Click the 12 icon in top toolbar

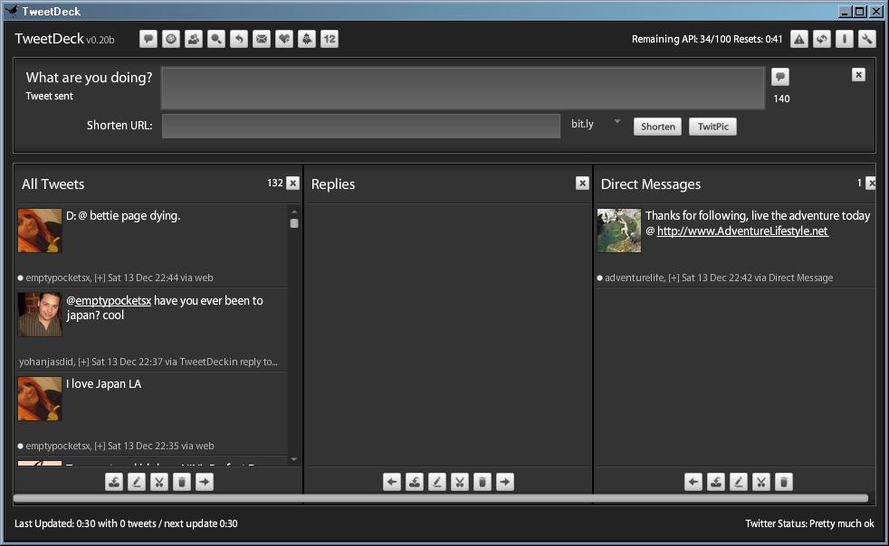click(x=330, y=39)
